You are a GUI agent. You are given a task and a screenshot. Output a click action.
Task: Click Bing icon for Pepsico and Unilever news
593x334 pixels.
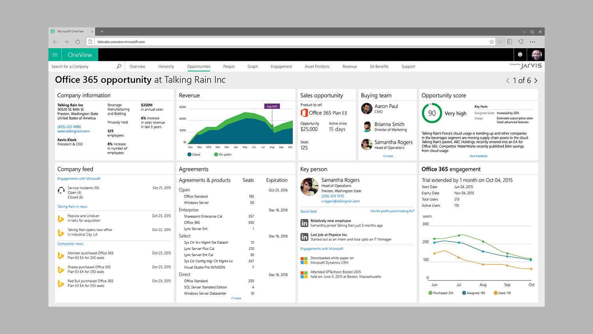[61, 218]
